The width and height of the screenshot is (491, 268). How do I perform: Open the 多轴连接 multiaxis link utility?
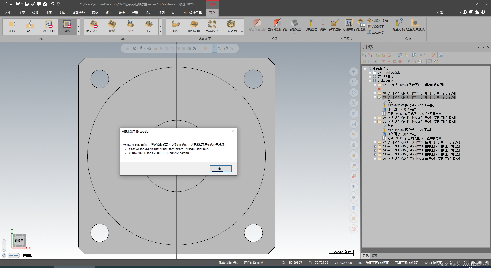pos(335,25)
